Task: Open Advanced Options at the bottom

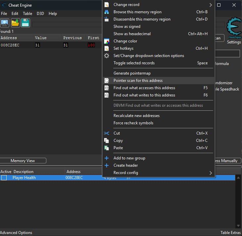Action: (x=16, y=233)
